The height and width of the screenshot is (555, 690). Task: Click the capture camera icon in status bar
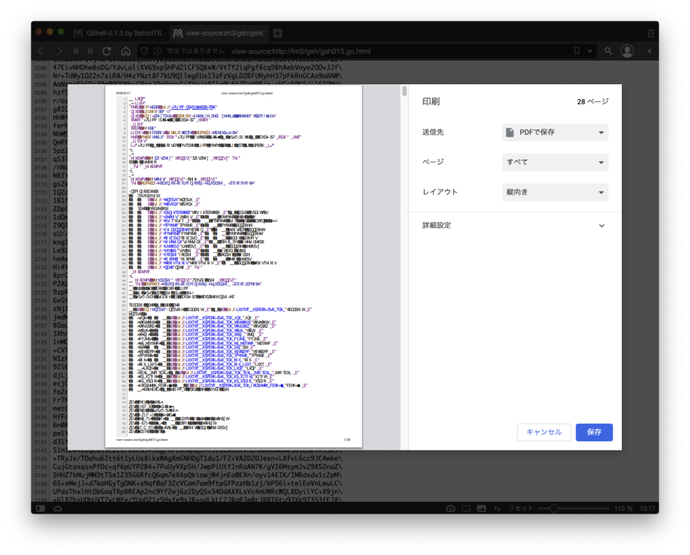tap(450, 508)
